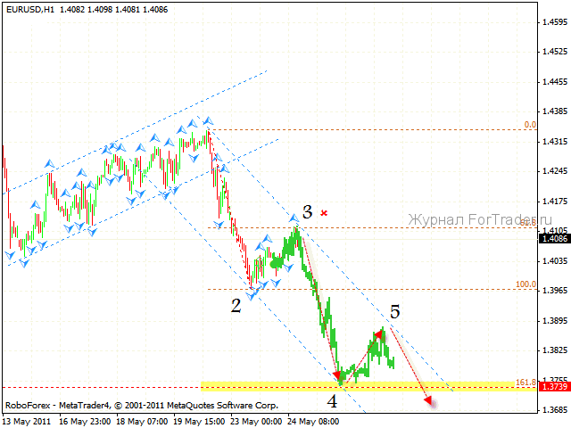Select the blue fractal arrow at the chart's highest peak
Image resolution: width=571 pixels, height=428 pixels.
click(x=208, y=120)
